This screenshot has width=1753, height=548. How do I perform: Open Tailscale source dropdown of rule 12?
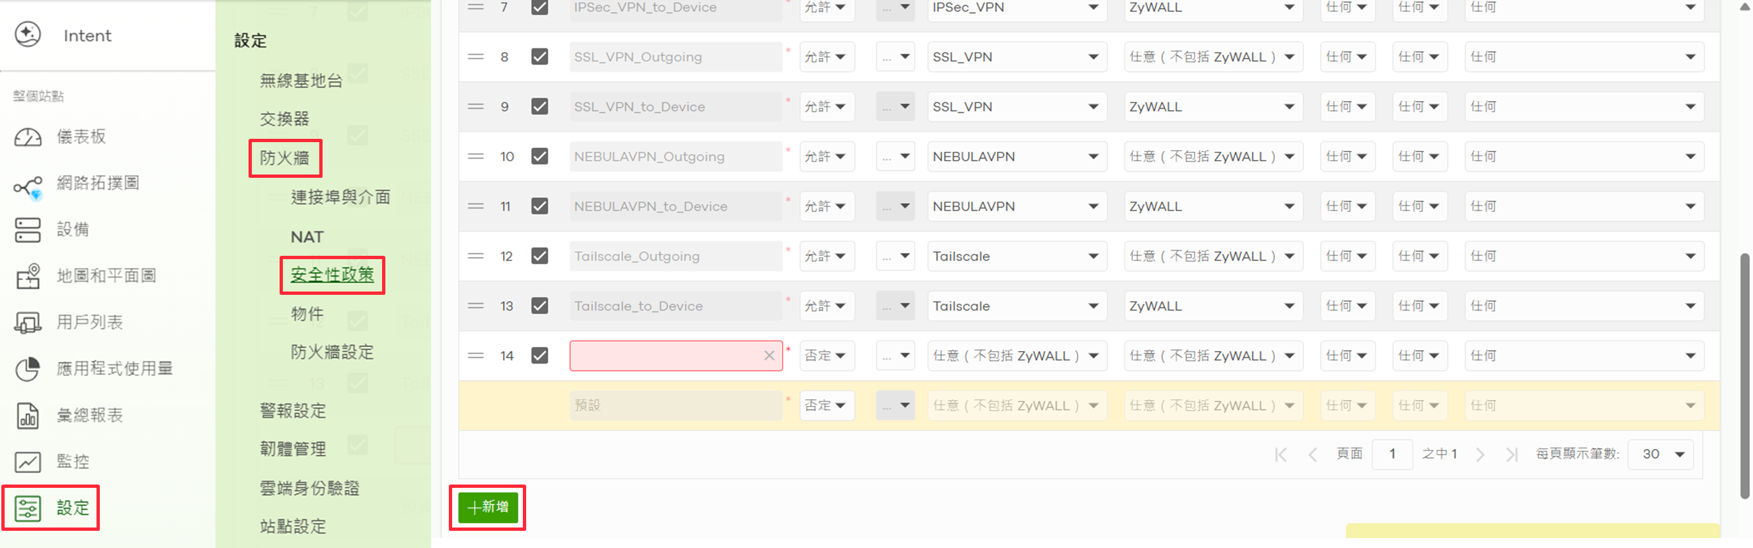click(1017, 256)
